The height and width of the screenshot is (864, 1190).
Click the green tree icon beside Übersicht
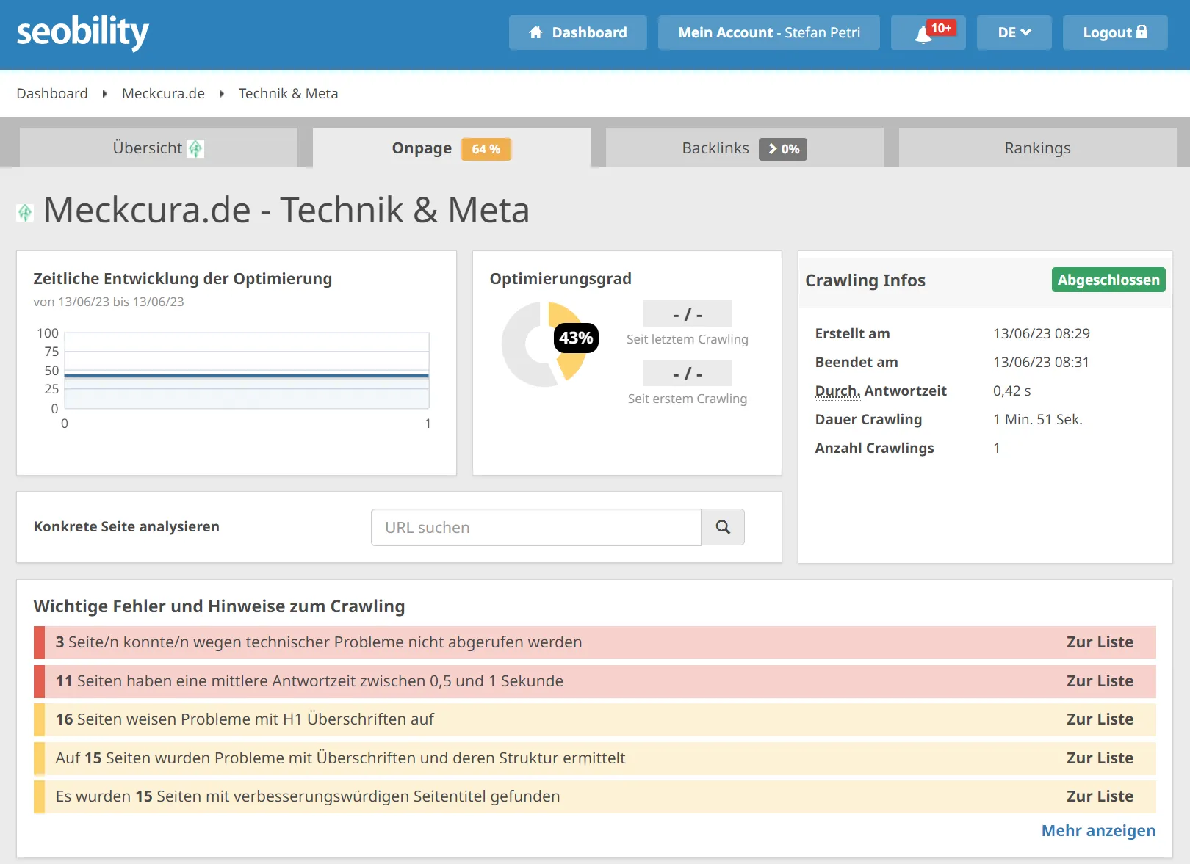coord(195,149)
